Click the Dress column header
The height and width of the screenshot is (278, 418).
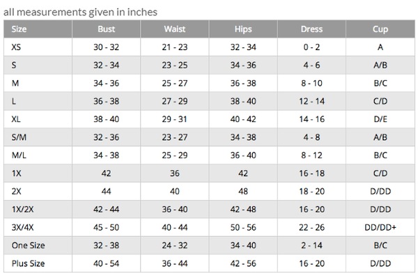pos(311,29)
